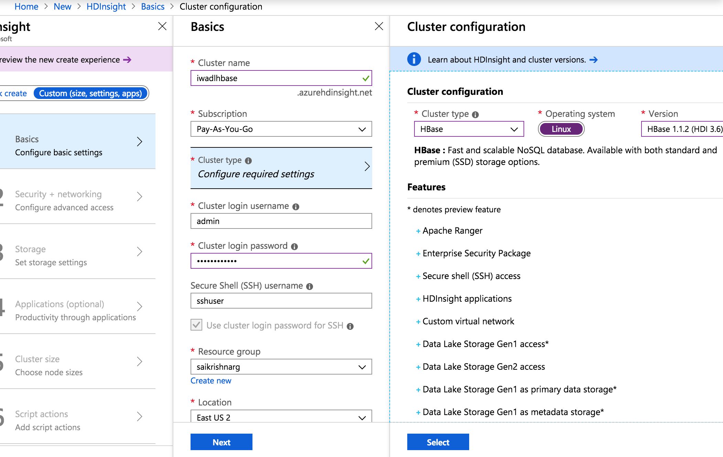
Task: Open Security + networking step
Action: tap(78, 197)
